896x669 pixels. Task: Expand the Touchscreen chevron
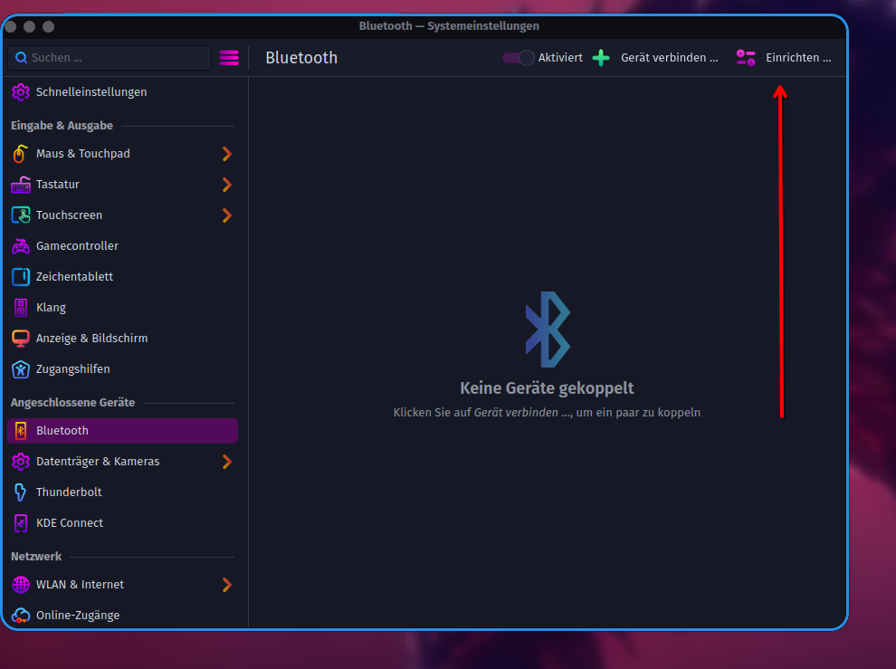coord(227,215)
